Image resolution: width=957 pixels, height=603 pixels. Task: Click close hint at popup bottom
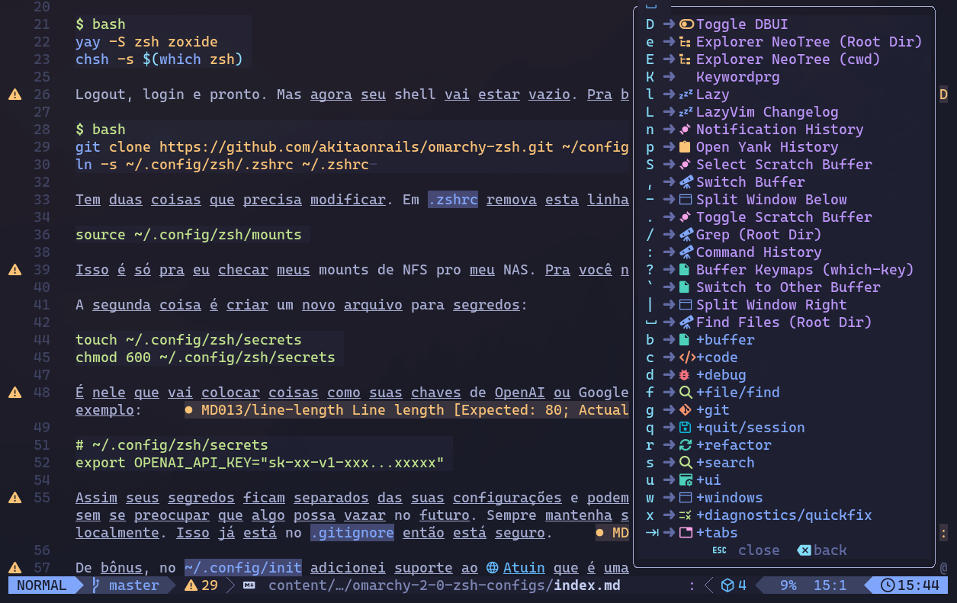pos(758,550)
